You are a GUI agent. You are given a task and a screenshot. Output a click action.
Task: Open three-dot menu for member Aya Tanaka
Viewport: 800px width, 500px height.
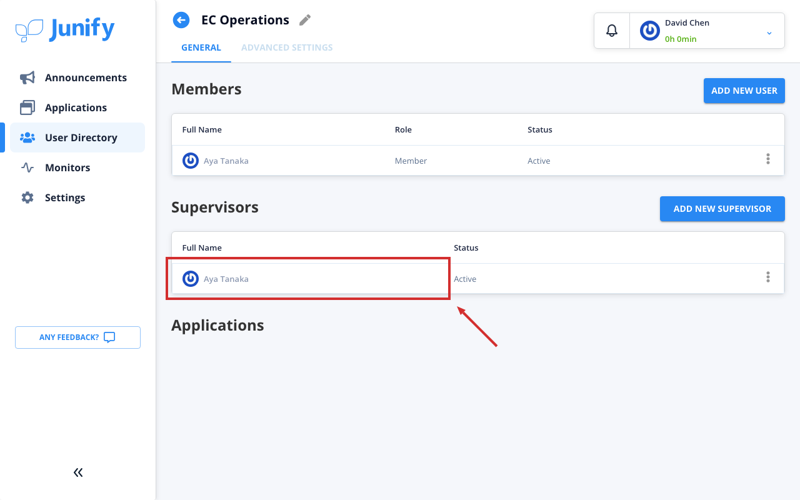(x=768, y=159)
